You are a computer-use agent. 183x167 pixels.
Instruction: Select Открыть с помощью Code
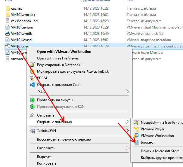click(59, 85)
